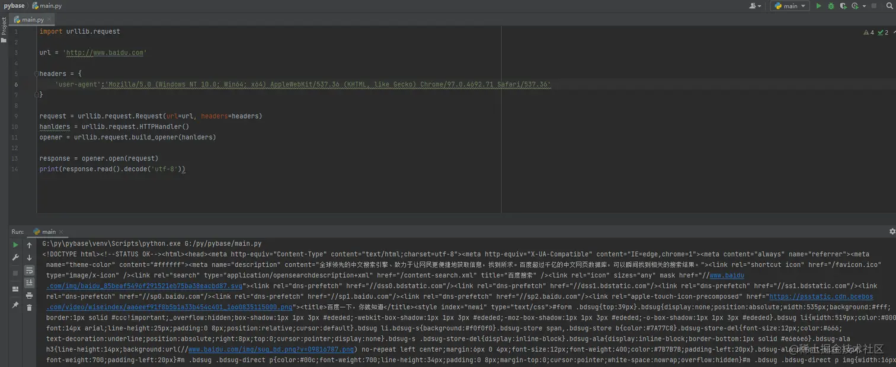Pin the Run tab

tap(15, 305)
